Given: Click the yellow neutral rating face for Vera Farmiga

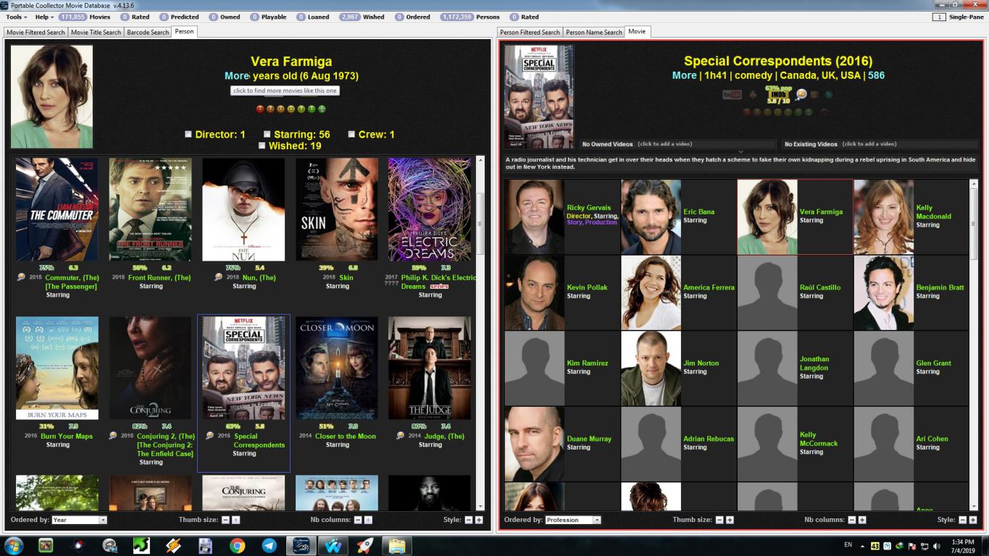Looking at the screenshot, I should (291, 109).
